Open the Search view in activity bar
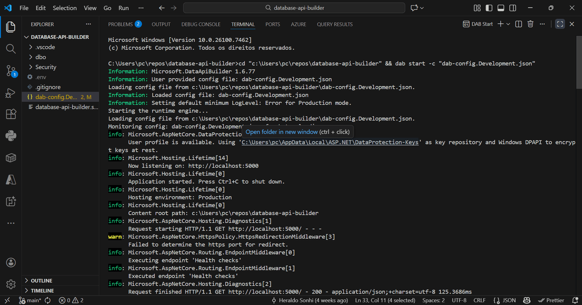The height and width of the screenshot is (305, 582). (x=11, y=48)
